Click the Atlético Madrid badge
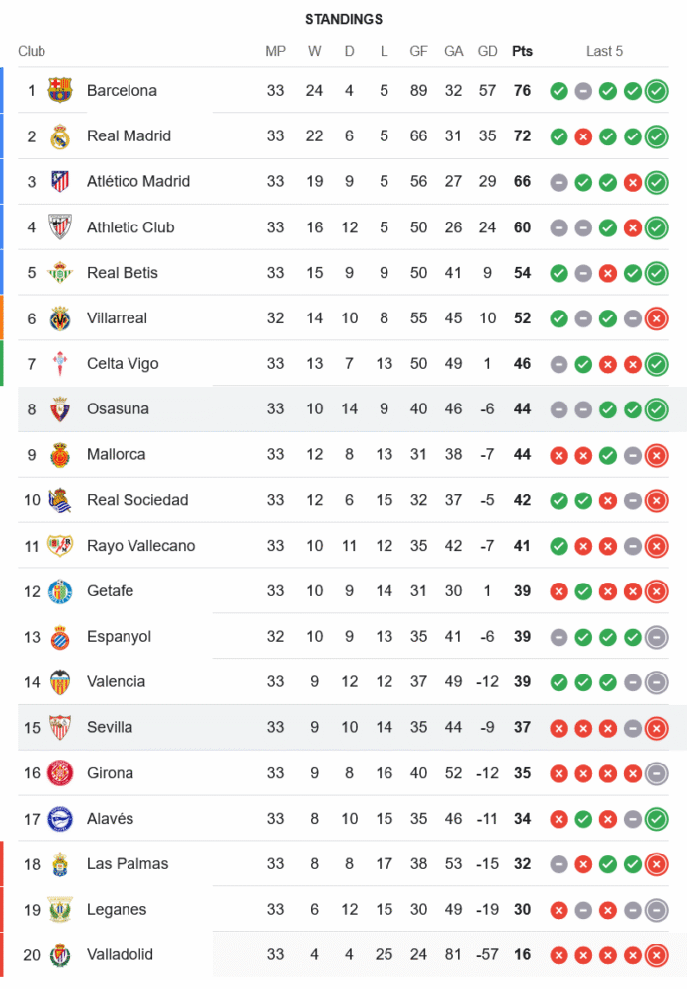 (60, 182)
